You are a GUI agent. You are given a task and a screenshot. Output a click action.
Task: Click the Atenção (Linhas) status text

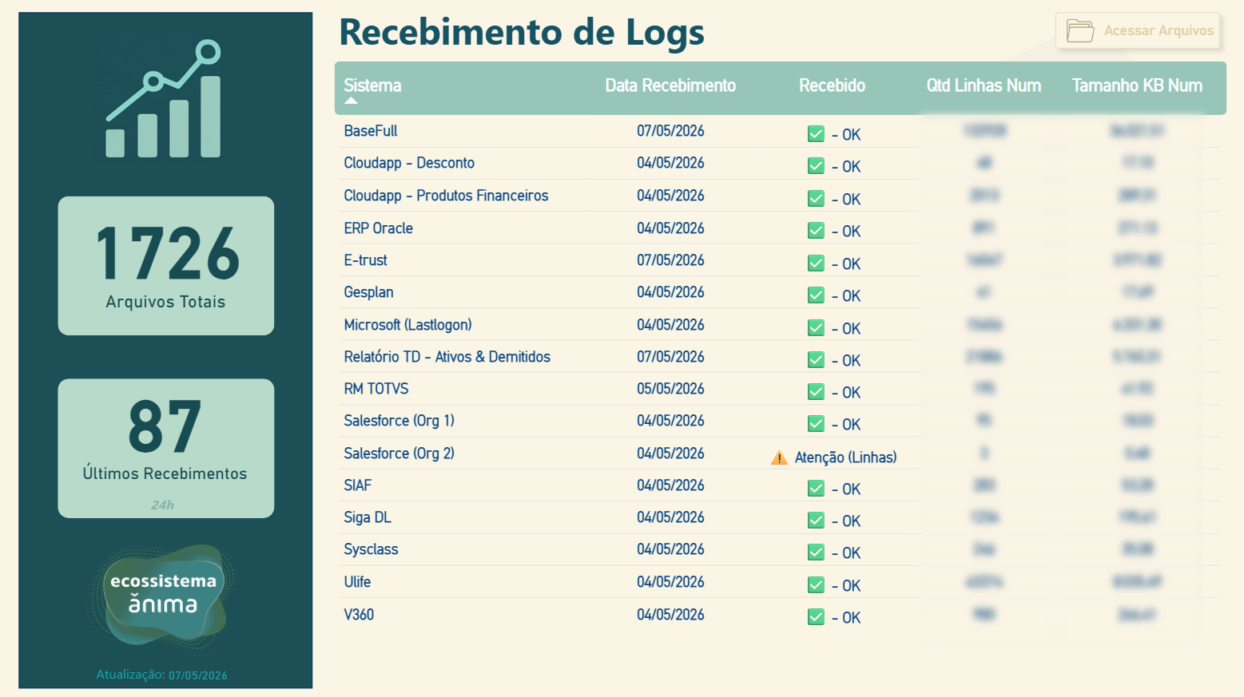(x=845, y=457)
